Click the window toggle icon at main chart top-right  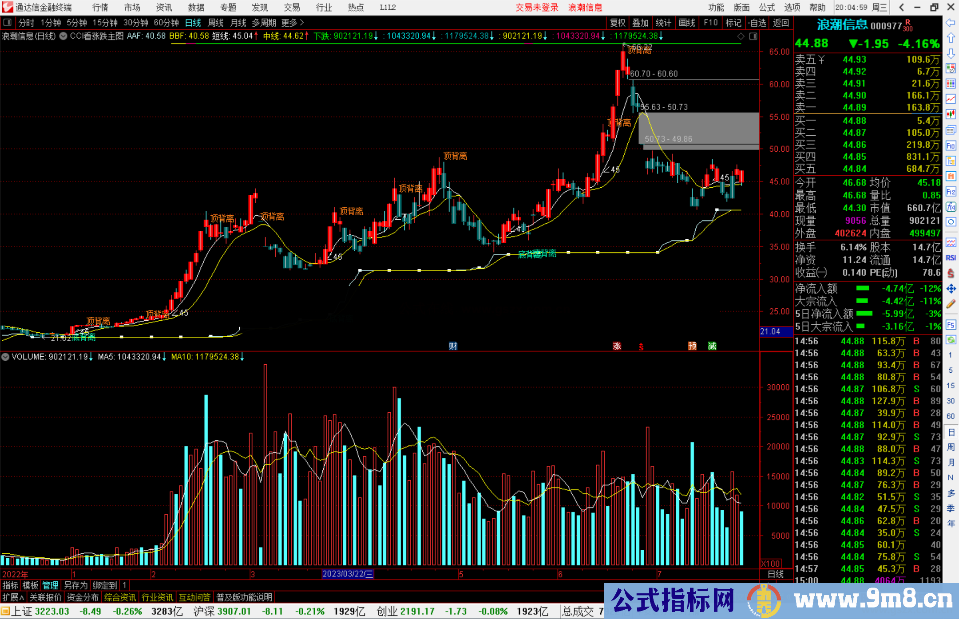[x=753, y=36]
